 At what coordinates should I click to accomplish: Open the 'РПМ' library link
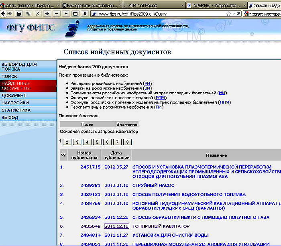click(x=161, y=98)
